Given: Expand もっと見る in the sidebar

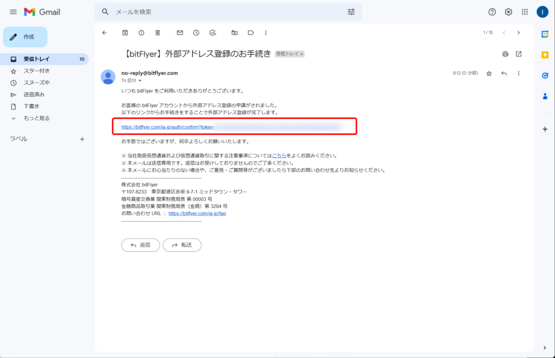Looking at the screenshot, I should click(36, 118).
